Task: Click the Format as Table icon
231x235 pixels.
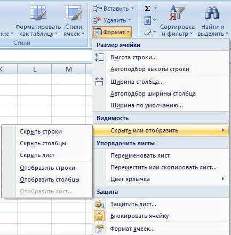Action: pyautogui.click(x=38, y=13)
